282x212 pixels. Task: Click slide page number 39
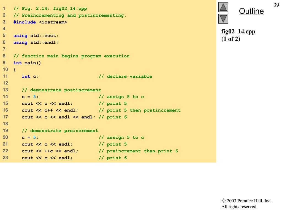(x=276, y=5)
